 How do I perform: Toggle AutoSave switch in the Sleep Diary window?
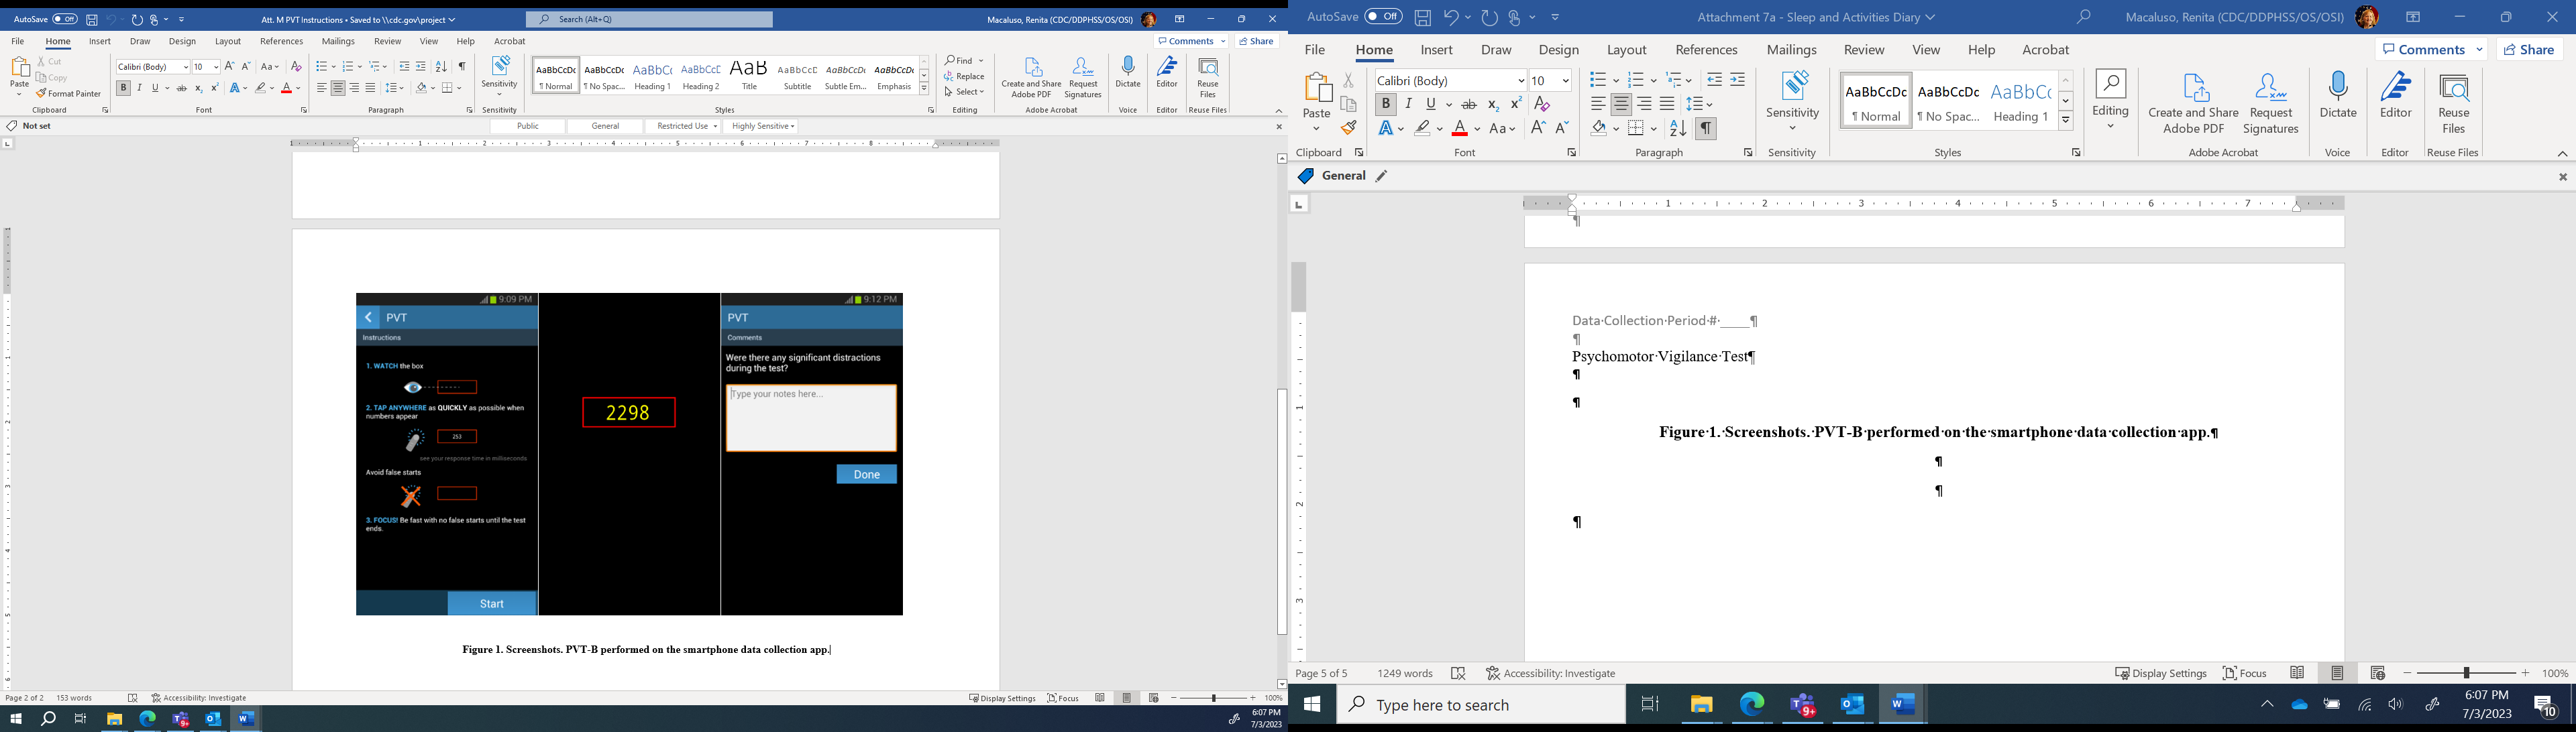[x=1383, y=17]
